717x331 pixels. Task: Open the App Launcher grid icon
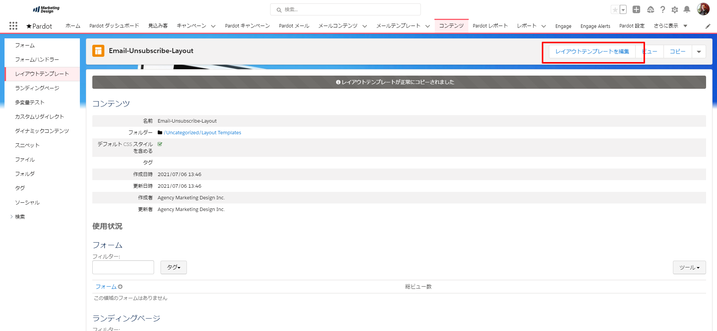13,26
